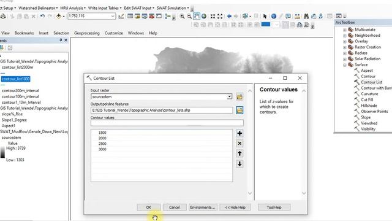Click the blue color swatch in toolbar
This screenshot has width=392, height=221.
[266, 25]
